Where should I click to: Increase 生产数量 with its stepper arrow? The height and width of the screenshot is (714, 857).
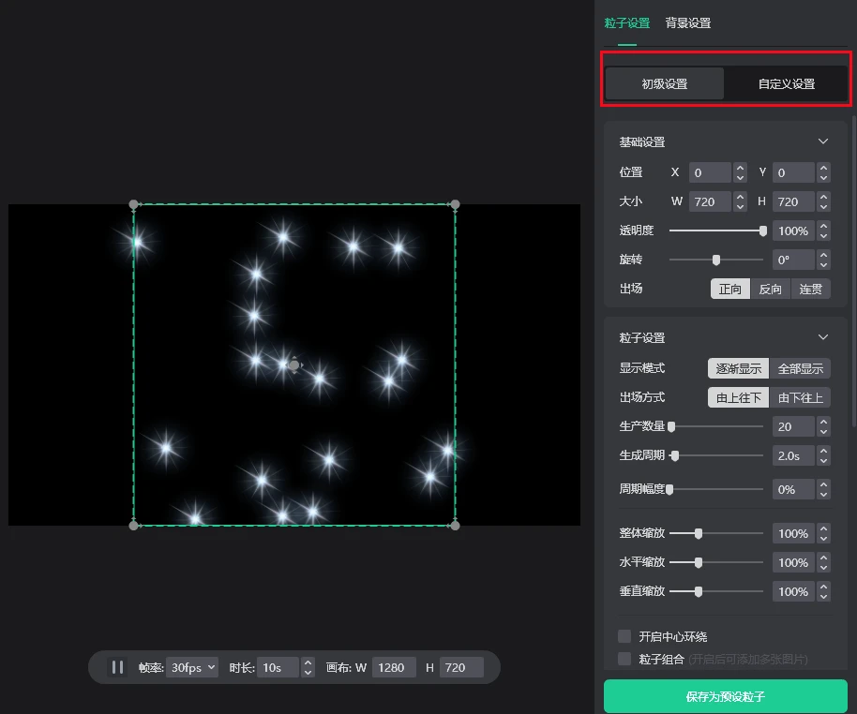click(x=822, y=422)
